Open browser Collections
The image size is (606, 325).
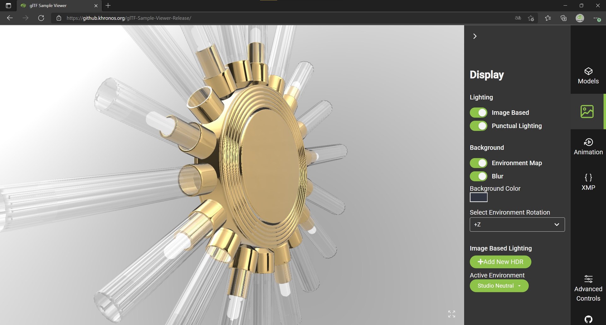[x=564, y=18]
